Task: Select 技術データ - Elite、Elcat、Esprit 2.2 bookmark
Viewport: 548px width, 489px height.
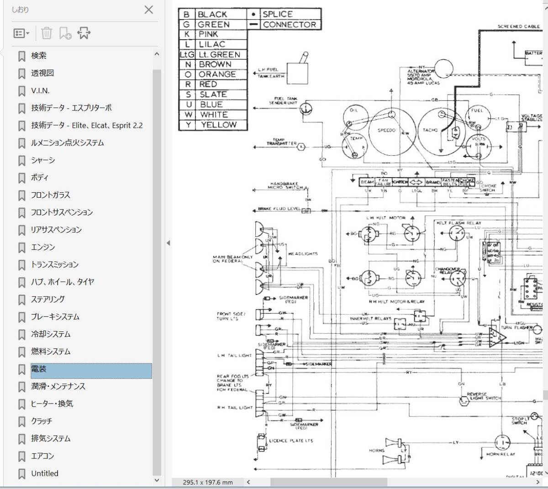Action: (x=87, y=125)
